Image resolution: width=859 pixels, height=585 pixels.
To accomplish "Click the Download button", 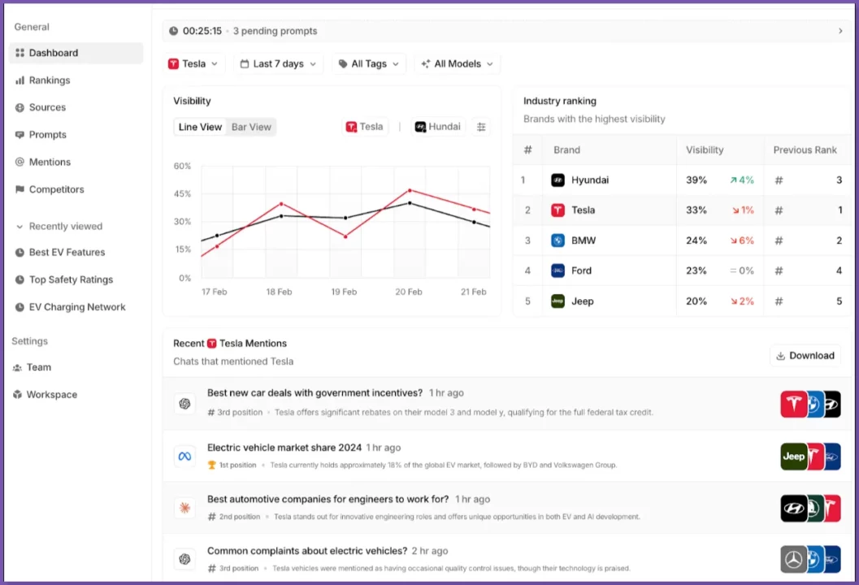I will point(805,356).
